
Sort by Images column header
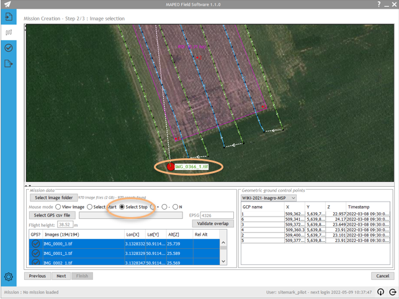pos(84,234)
